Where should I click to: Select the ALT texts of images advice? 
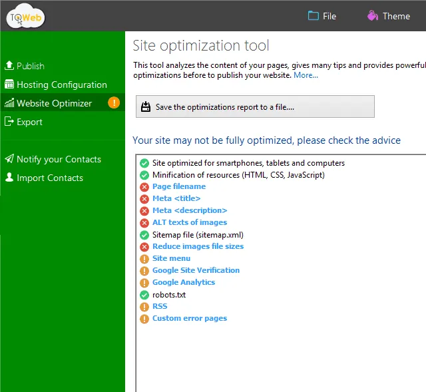point(190,222)
